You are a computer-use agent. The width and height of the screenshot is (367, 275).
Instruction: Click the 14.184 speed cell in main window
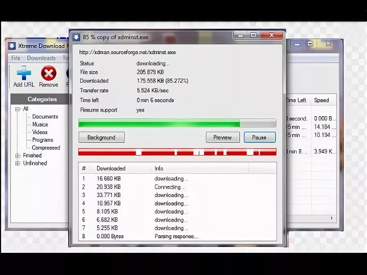(325, 127)
